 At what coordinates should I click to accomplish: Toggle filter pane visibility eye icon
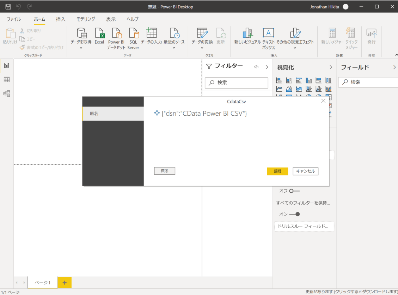click(256, 67)
